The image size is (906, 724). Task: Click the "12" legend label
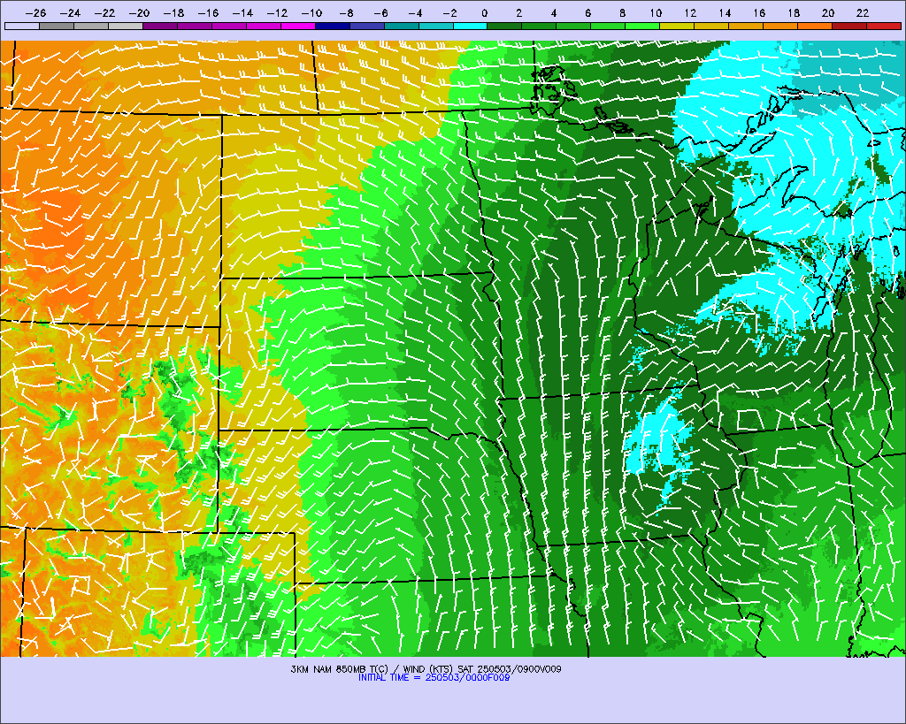click(x=690, y=13)
